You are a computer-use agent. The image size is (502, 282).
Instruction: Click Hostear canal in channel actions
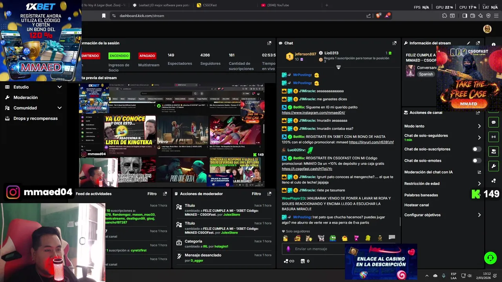417,205
